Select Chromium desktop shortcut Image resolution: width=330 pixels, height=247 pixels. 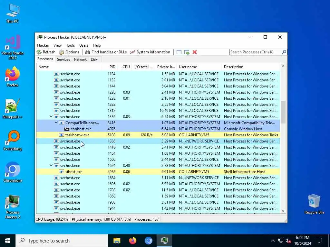coord(13,172)
